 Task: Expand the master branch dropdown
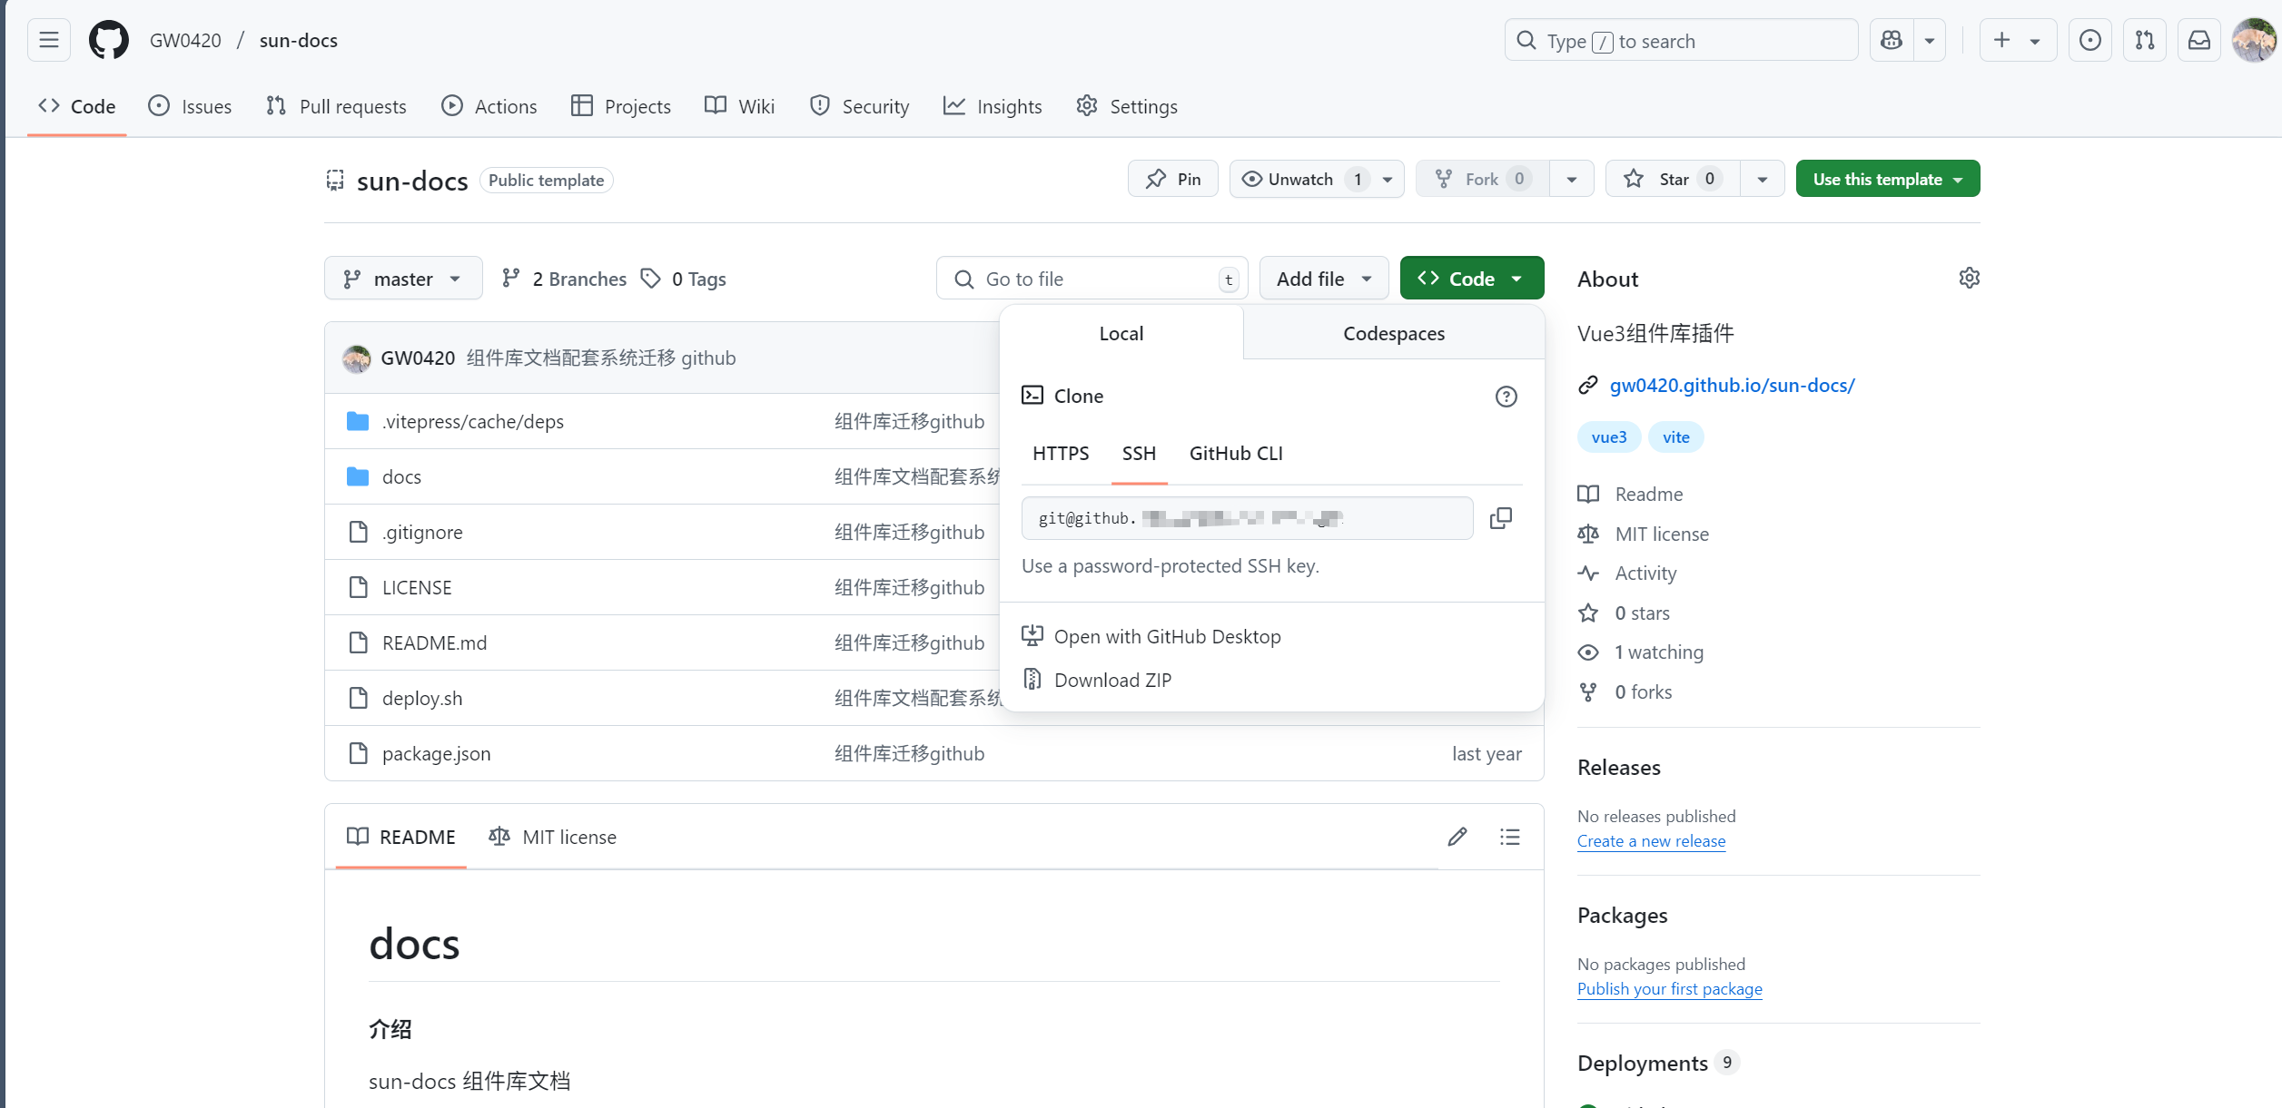(403, 279)
